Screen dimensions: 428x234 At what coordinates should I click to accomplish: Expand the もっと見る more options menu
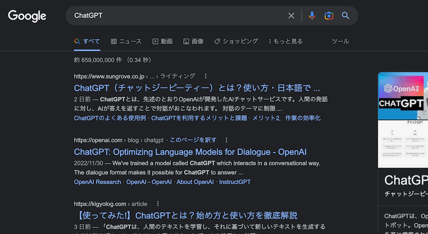pos(285,41)
